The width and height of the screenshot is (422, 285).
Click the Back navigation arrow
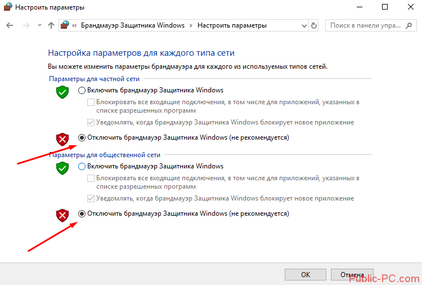[x=10, y=25]
